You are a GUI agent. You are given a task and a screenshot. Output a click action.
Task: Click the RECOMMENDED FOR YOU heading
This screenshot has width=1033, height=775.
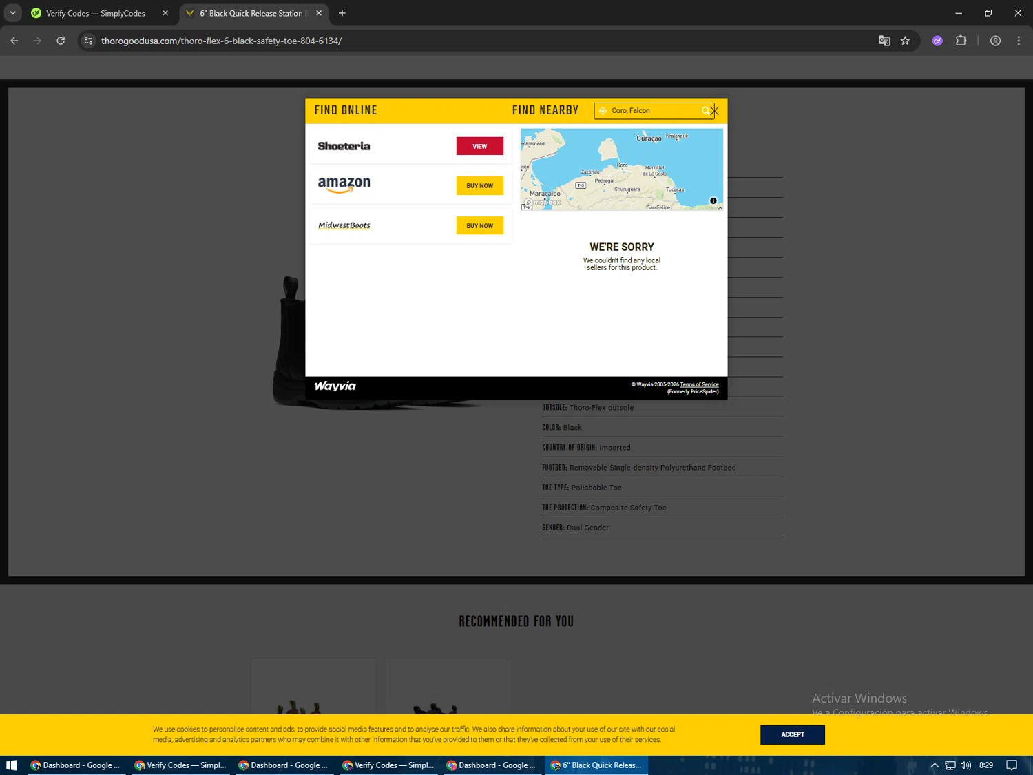coord(516,621)
